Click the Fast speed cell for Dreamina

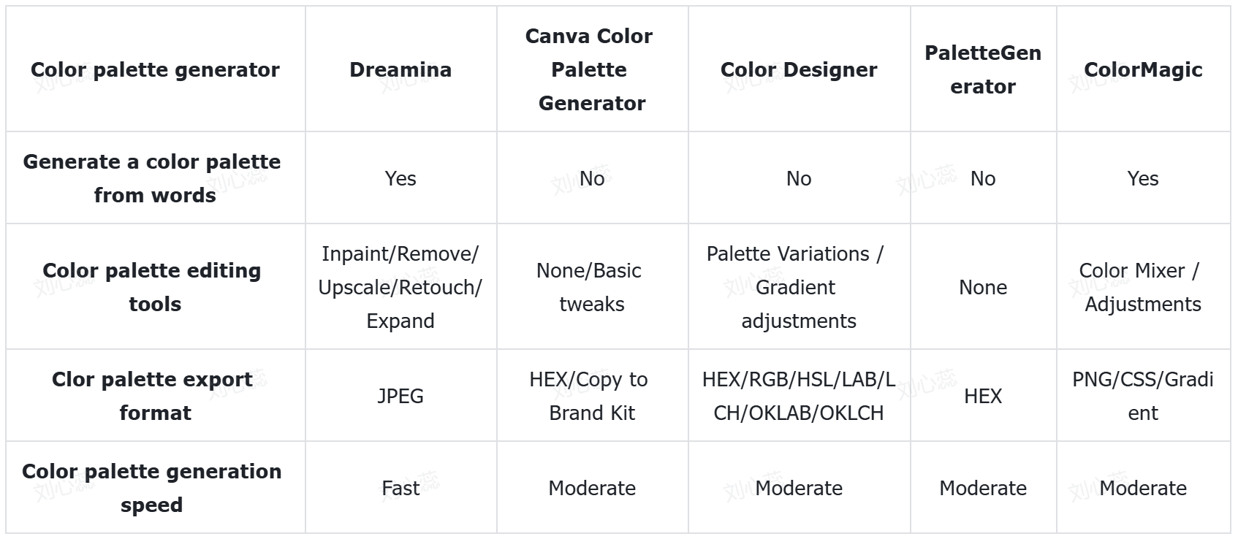[x=400, y=488]
